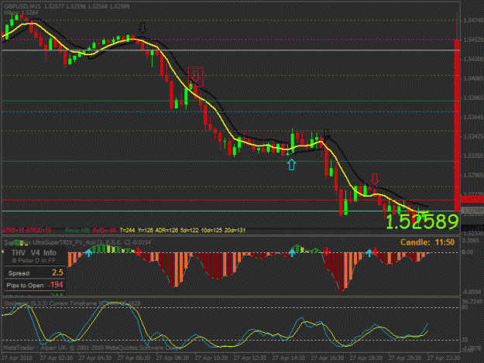This screenshot has width=484, height=363.
Task: Click the Pips to Open: -194 readout
Action: click(35, 285)
